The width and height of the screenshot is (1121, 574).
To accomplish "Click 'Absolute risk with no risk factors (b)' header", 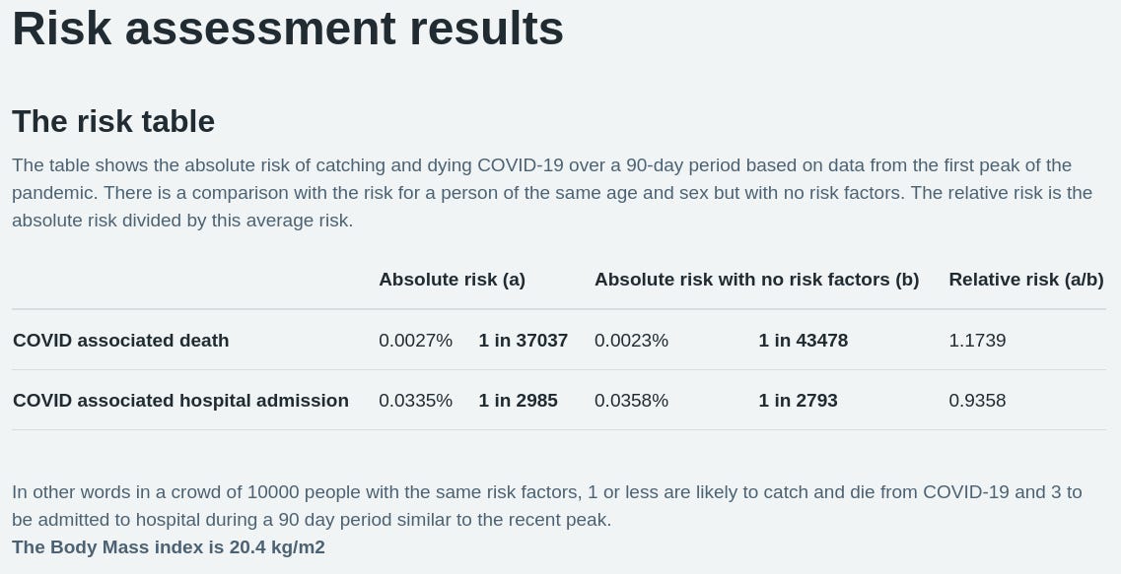I will click(756, 280).
